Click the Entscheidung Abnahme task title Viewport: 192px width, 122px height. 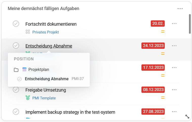pyautogui.click(x=49, y=46)
